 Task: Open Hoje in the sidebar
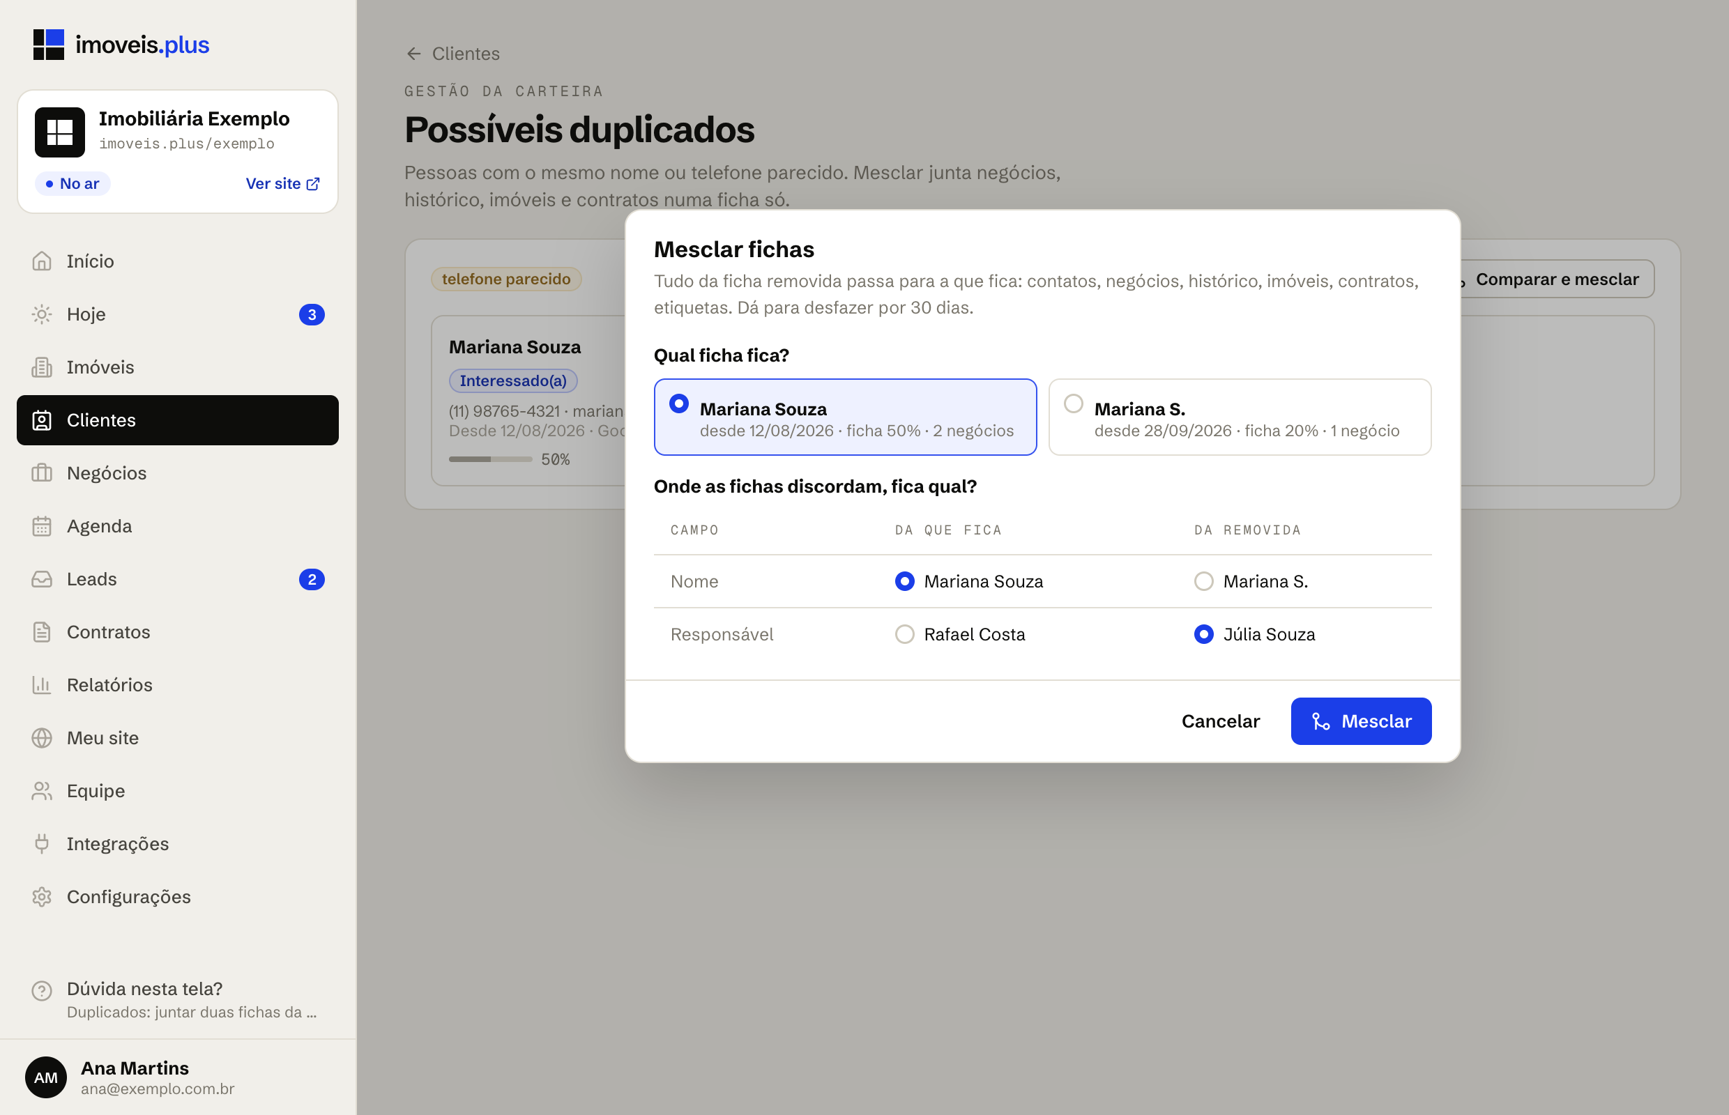point(178,314)
